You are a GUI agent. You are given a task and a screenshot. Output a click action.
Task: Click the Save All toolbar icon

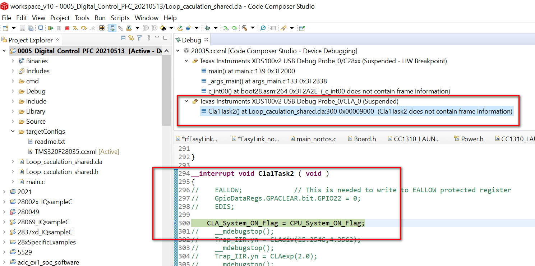tap(31, 28)
